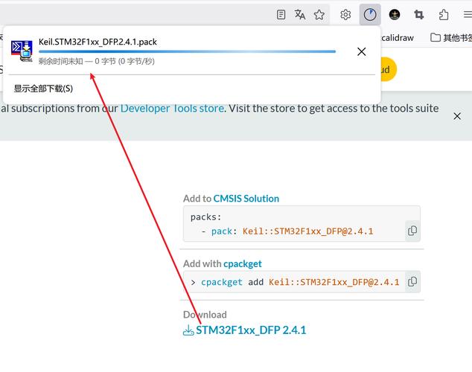Click the crop screenshot tool icon
This screenshot has width=472, height=372.
(x=418, y=14)
